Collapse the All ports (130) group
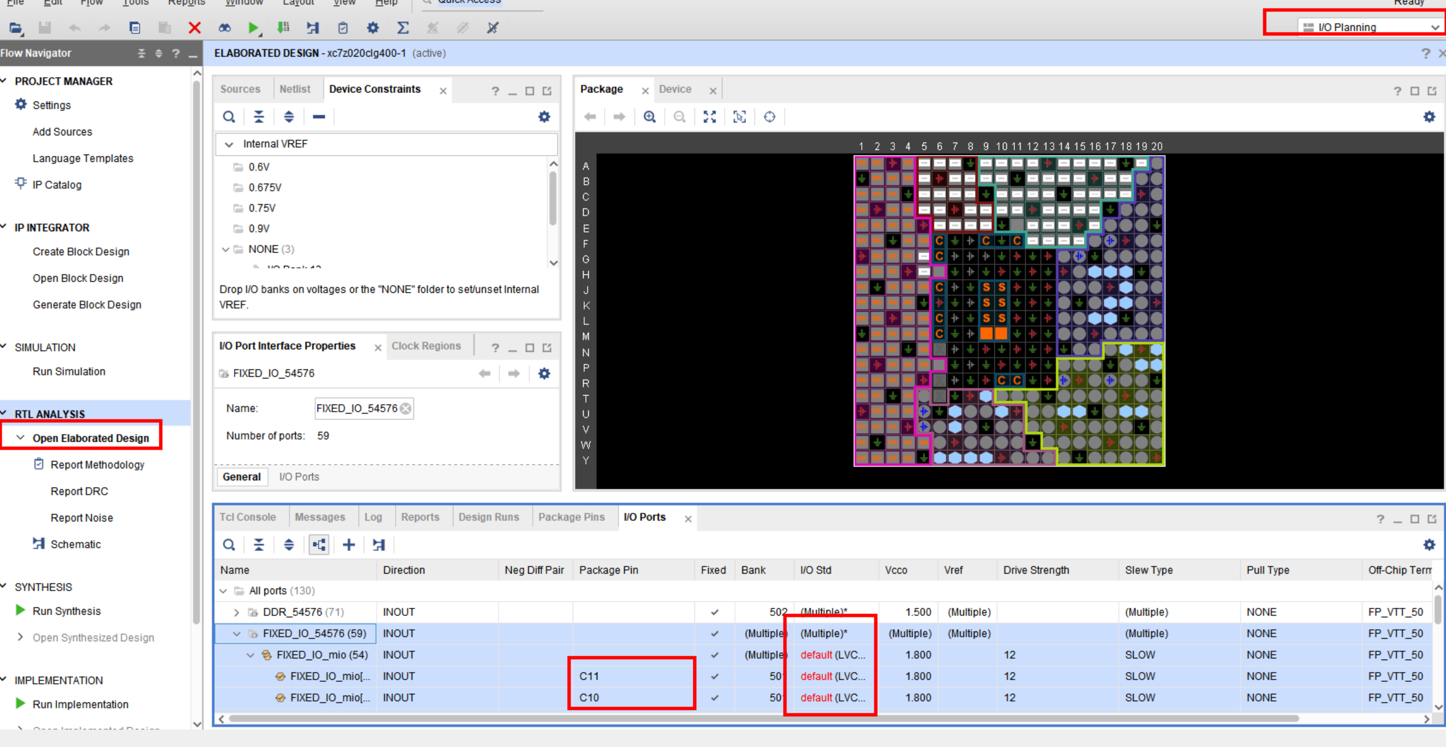 coord(223,591)
